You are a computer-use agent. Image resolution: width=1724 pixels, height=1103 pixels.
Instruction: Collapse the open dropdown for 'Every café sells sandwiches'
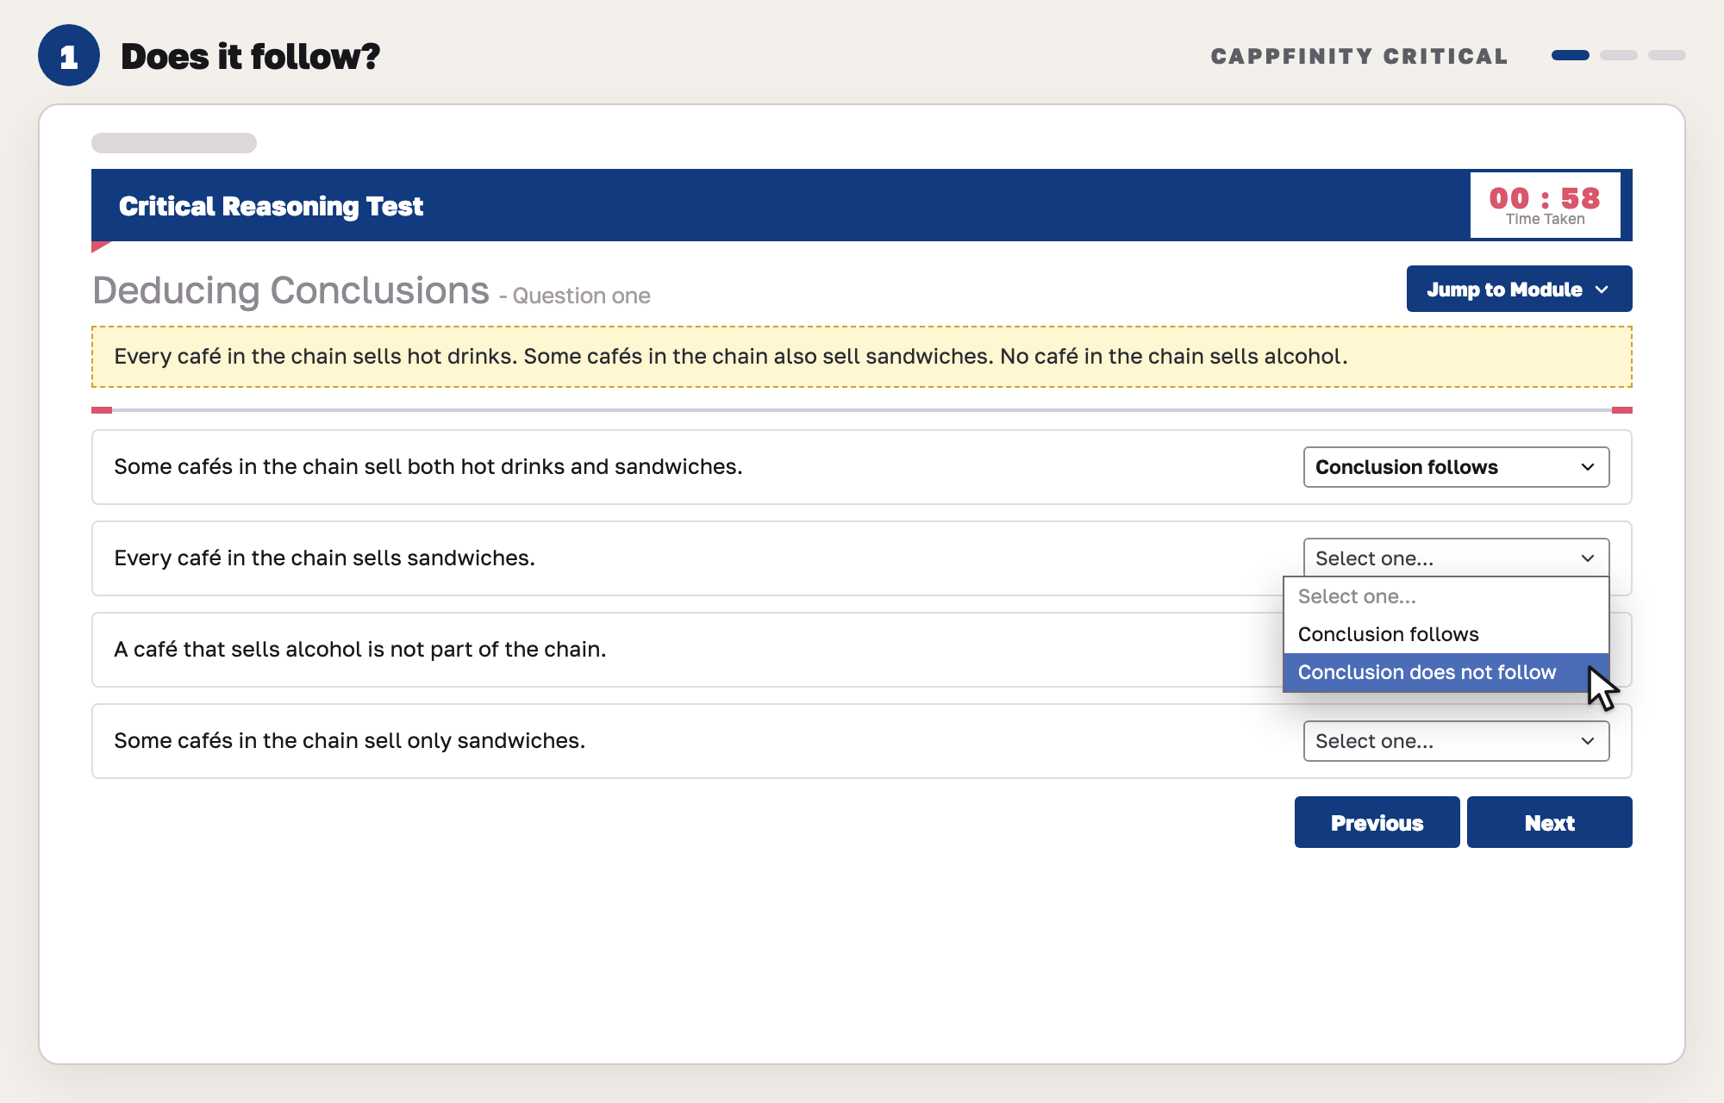(1456, 558)
